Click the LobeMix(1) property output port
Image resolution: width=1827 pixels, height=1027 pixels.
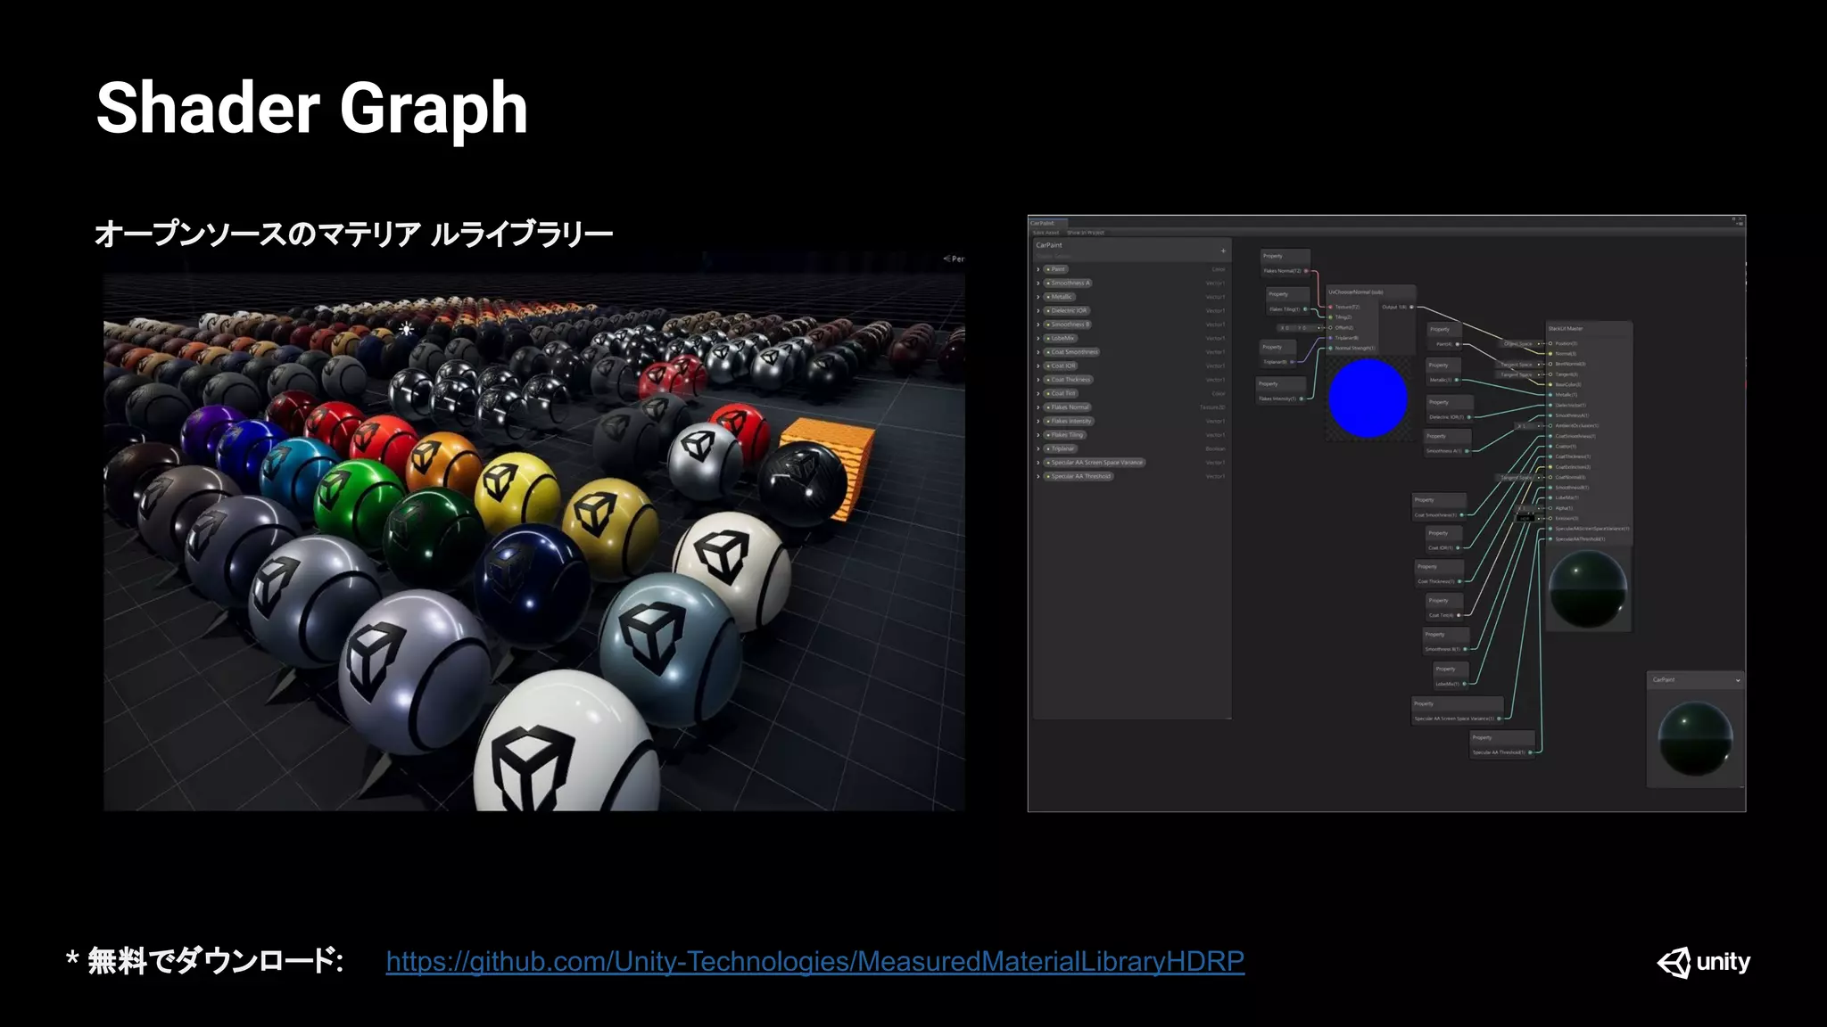point(1464,684)
